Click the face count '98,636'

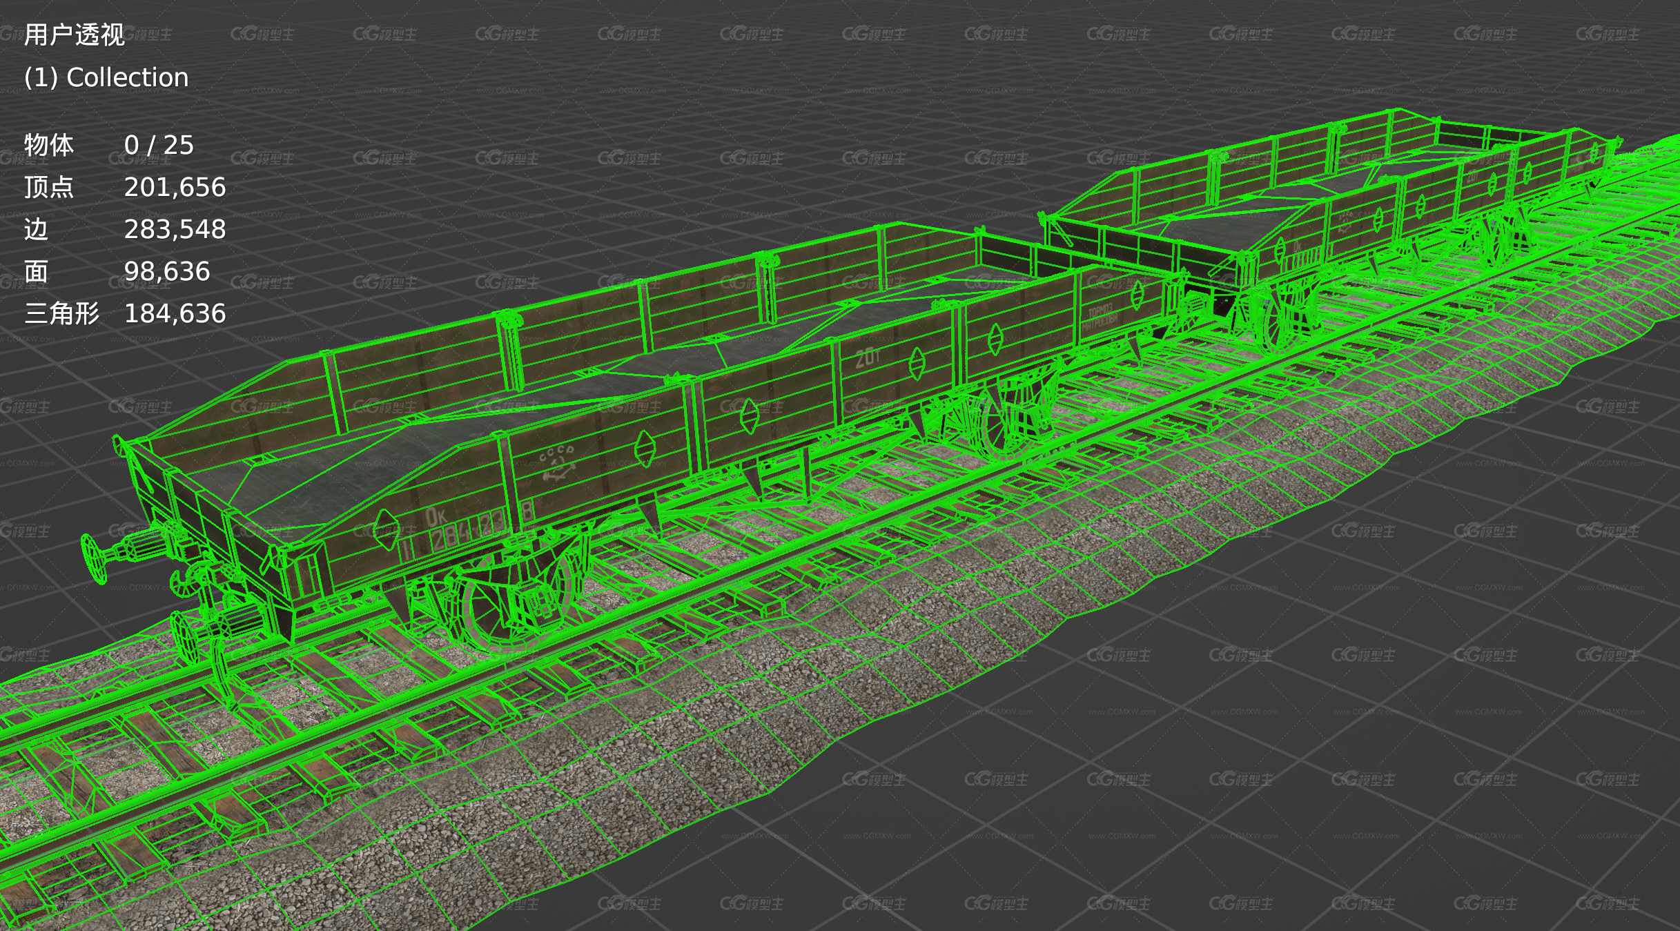167,271
